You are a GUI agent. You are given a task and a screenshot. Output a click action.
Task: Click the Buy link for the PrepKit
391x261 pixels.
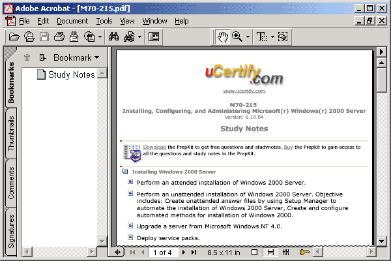pos(288,147)
